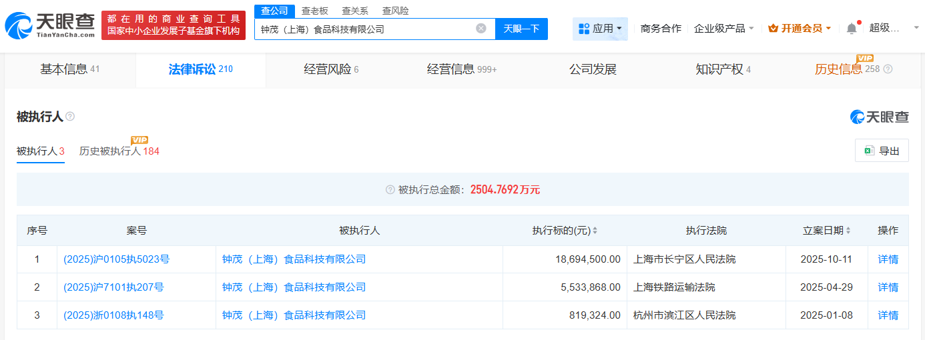
Task: Switch to 经营风险 tab
Action: point(331,69)
